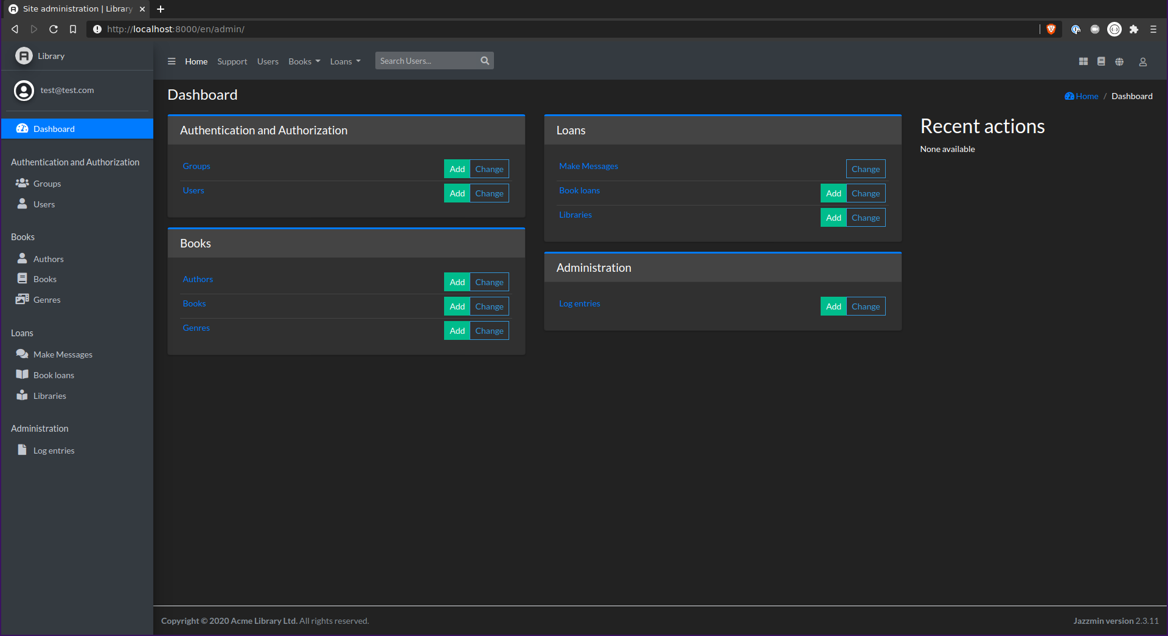Open Authors in the sidebar
The image size is (1168, 636).
77,259
